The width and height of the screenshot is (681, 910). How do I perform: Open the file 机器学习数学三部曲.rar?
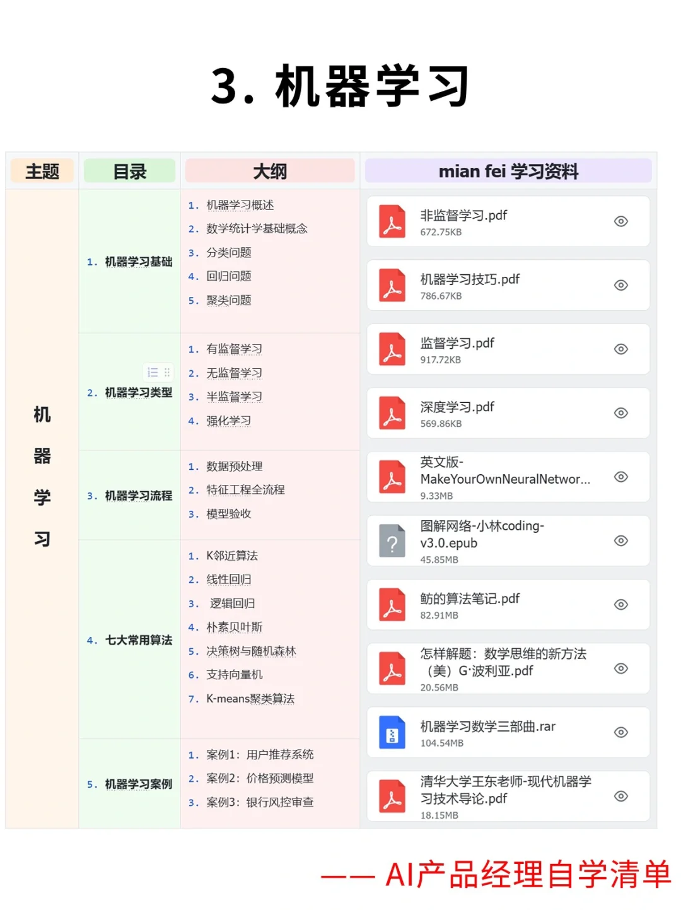[508, 732]
